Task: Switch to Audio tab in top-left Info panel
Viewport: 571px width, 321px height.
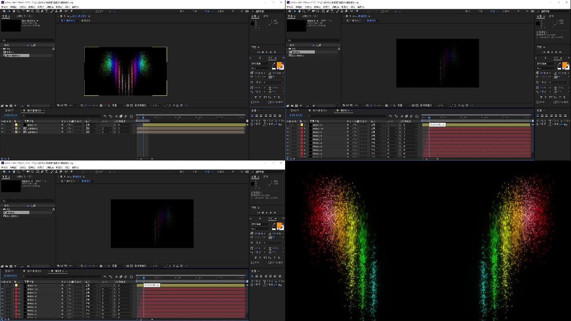Action: 266,16
